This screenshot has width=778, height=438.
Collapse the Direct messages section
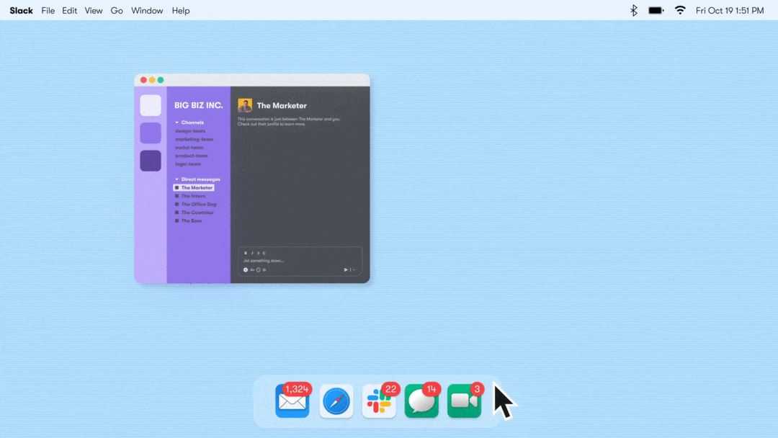click(177, 179)
